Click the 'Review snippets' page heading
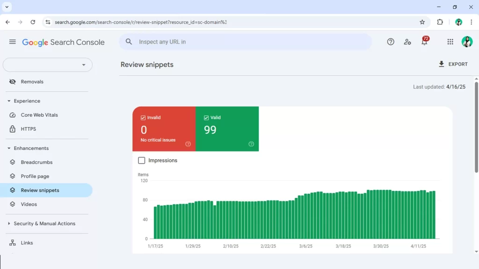The image size is (479, 269). pos(147,64)
